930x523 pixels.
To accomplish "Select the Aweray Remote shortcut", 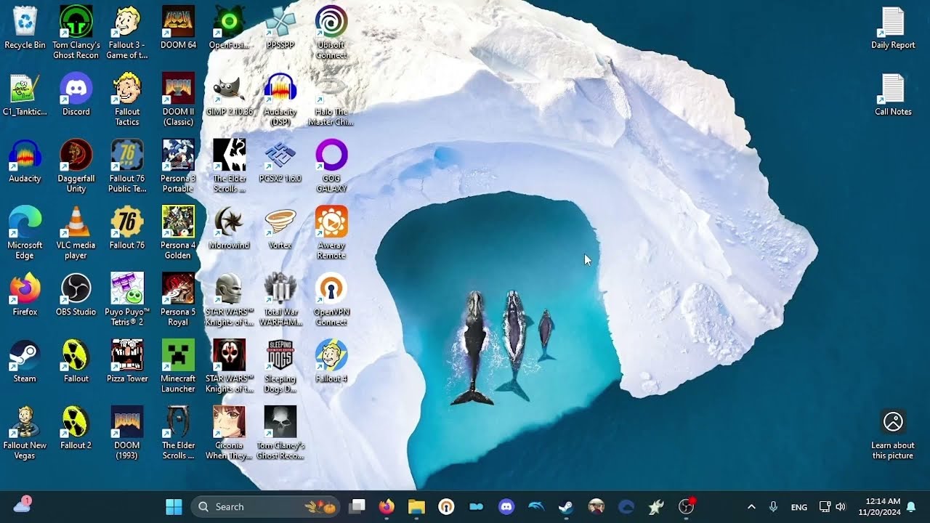I will click(x=331, y=233).
